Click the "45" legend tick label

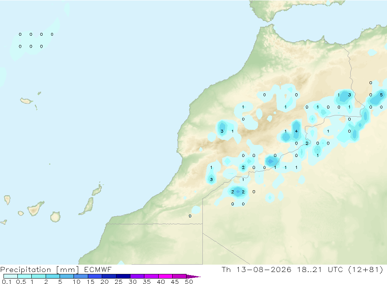175,282
